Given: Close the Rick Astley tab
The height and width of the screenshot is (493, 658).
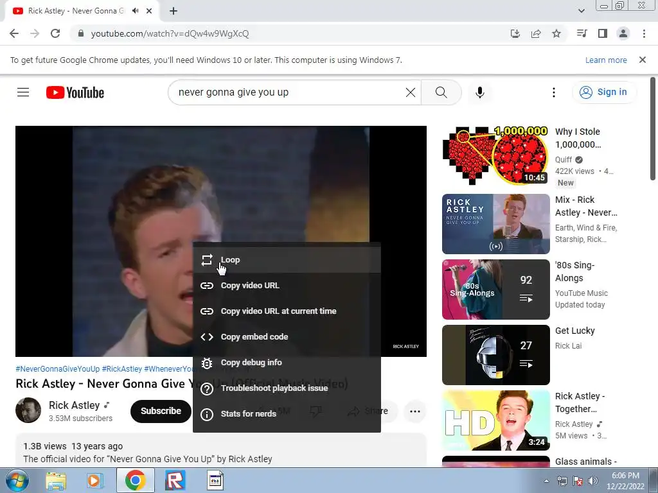Looking at the screenshot, I should coord(149,11).
